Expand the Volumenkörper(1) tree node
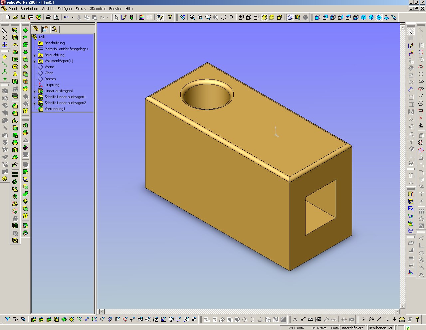This screenshot has width=426, height=330. [34, 61]
